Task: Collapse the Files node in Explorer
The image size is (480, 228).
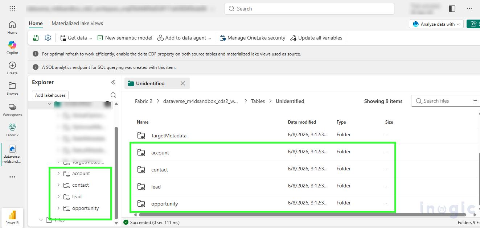Action: click(41, 220)
